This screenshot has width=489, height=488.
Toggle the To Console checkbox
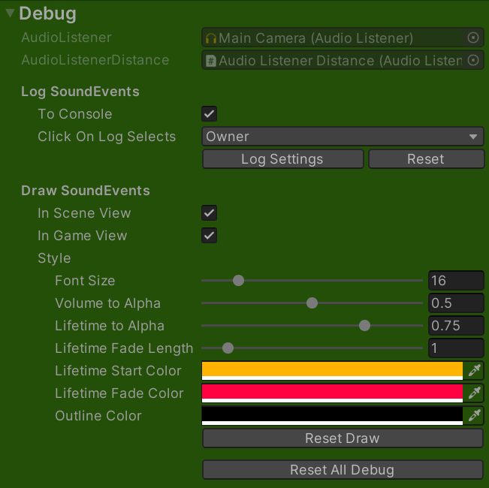210,114
